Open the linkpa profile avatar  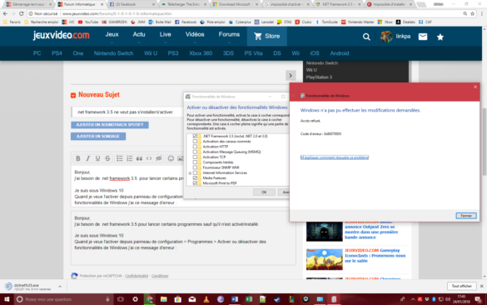tap(386, 37)
